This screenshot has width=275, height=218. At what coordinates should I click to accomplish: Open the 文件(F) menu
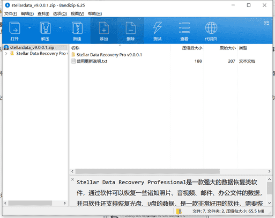coord(11,14)
